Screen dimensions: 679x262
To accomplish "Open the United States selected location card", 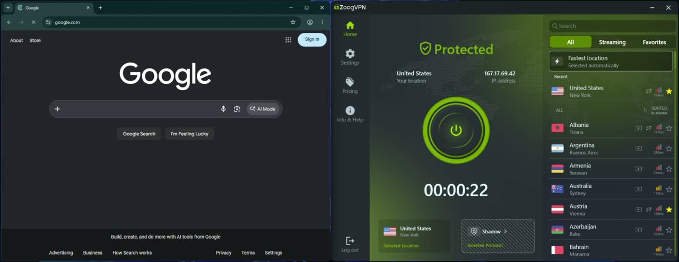I will (x=414, y=236).
